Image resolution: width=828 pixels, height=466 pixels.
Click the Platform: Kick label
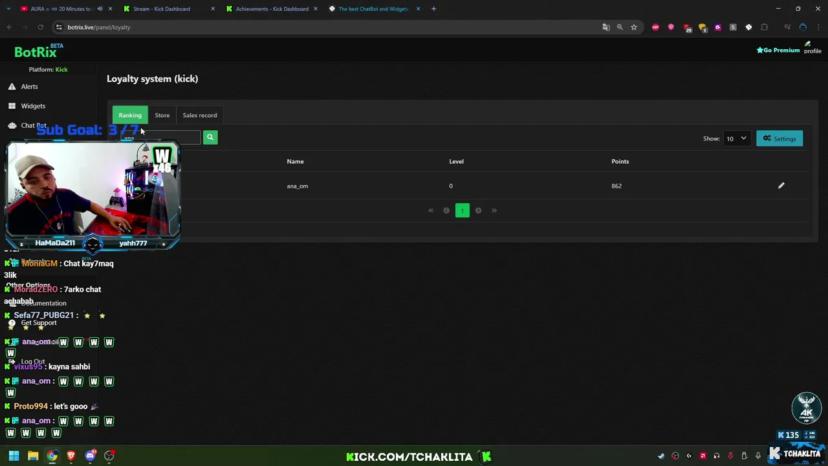(48, 69)
